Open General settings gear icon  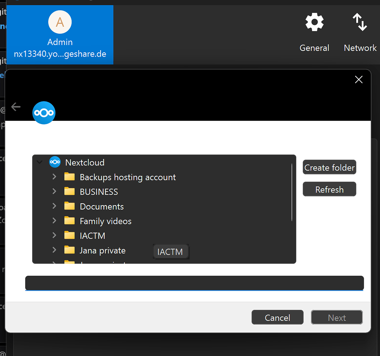pyautogui.click(x=314, y=22)
